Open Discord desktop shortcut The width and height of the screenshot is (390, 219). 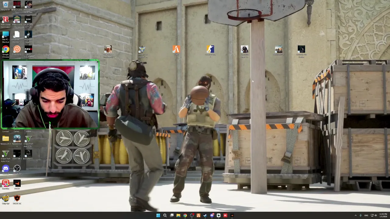point(5,170)
